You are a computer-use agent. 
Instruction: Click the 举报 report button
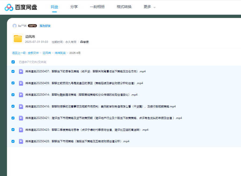click(84, 42)
